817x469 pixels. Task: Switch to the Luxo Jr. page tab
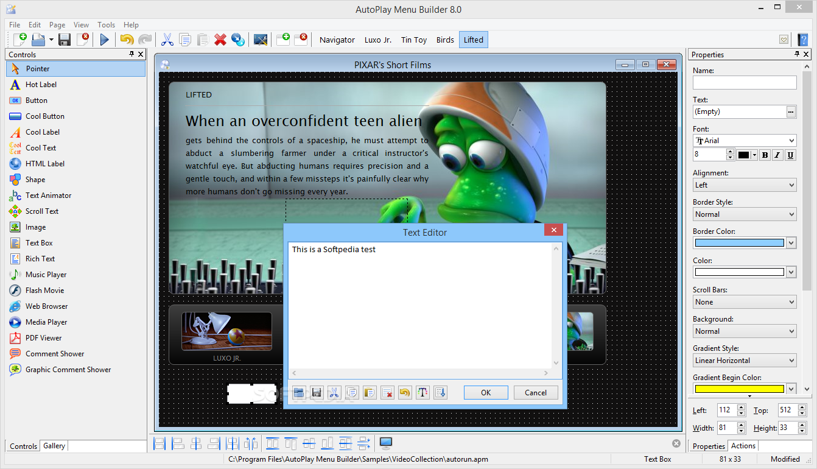(378, 40)
